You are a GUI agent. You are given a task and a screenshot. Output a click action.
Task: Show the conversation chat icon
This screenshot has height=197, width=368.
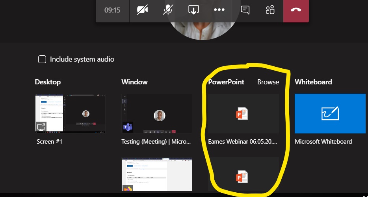[245, 10]
